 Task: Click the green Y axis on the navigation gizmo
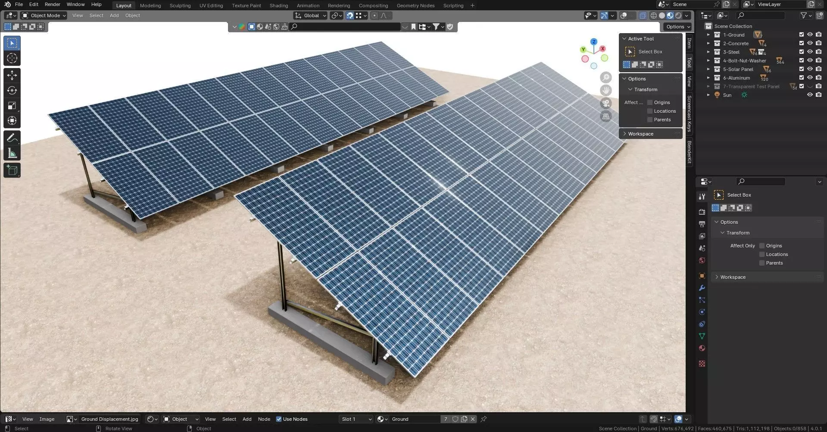[583, 49]
